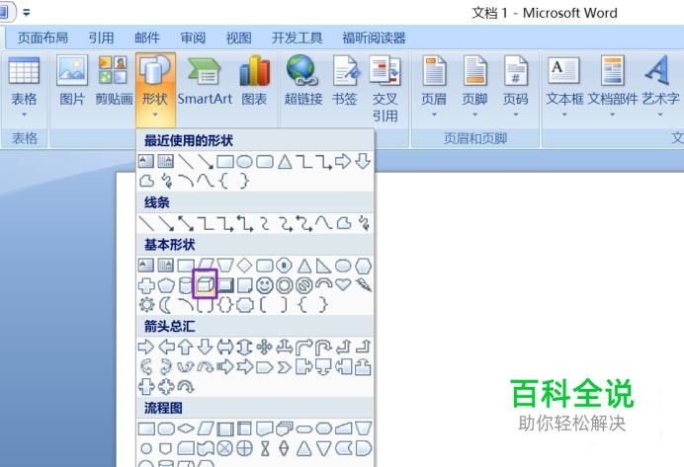Switch to the 审阅 review tab
Image resolution: width=684 pixels, height=467 pixels.
coord(193,39)
